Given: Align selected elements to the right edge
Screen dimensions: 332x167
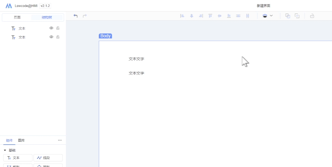Looking at the screenshot, I should click(201, 16).
